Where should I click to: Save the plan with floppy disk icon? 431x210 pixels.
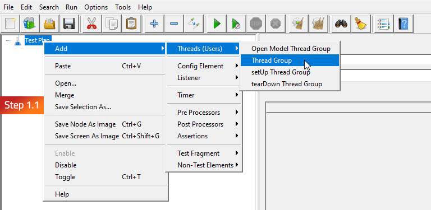pos(69,24)
